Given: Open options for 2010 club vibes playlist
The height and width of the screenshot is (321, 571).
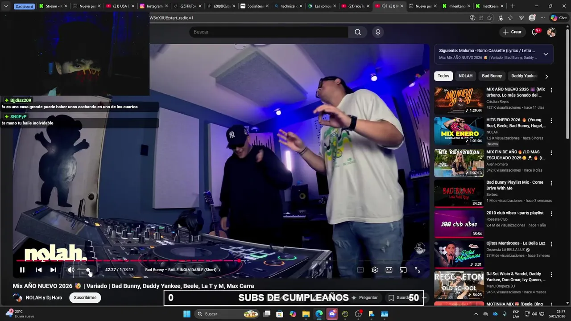Looking at the screenshot, I should tap(551, 214).
